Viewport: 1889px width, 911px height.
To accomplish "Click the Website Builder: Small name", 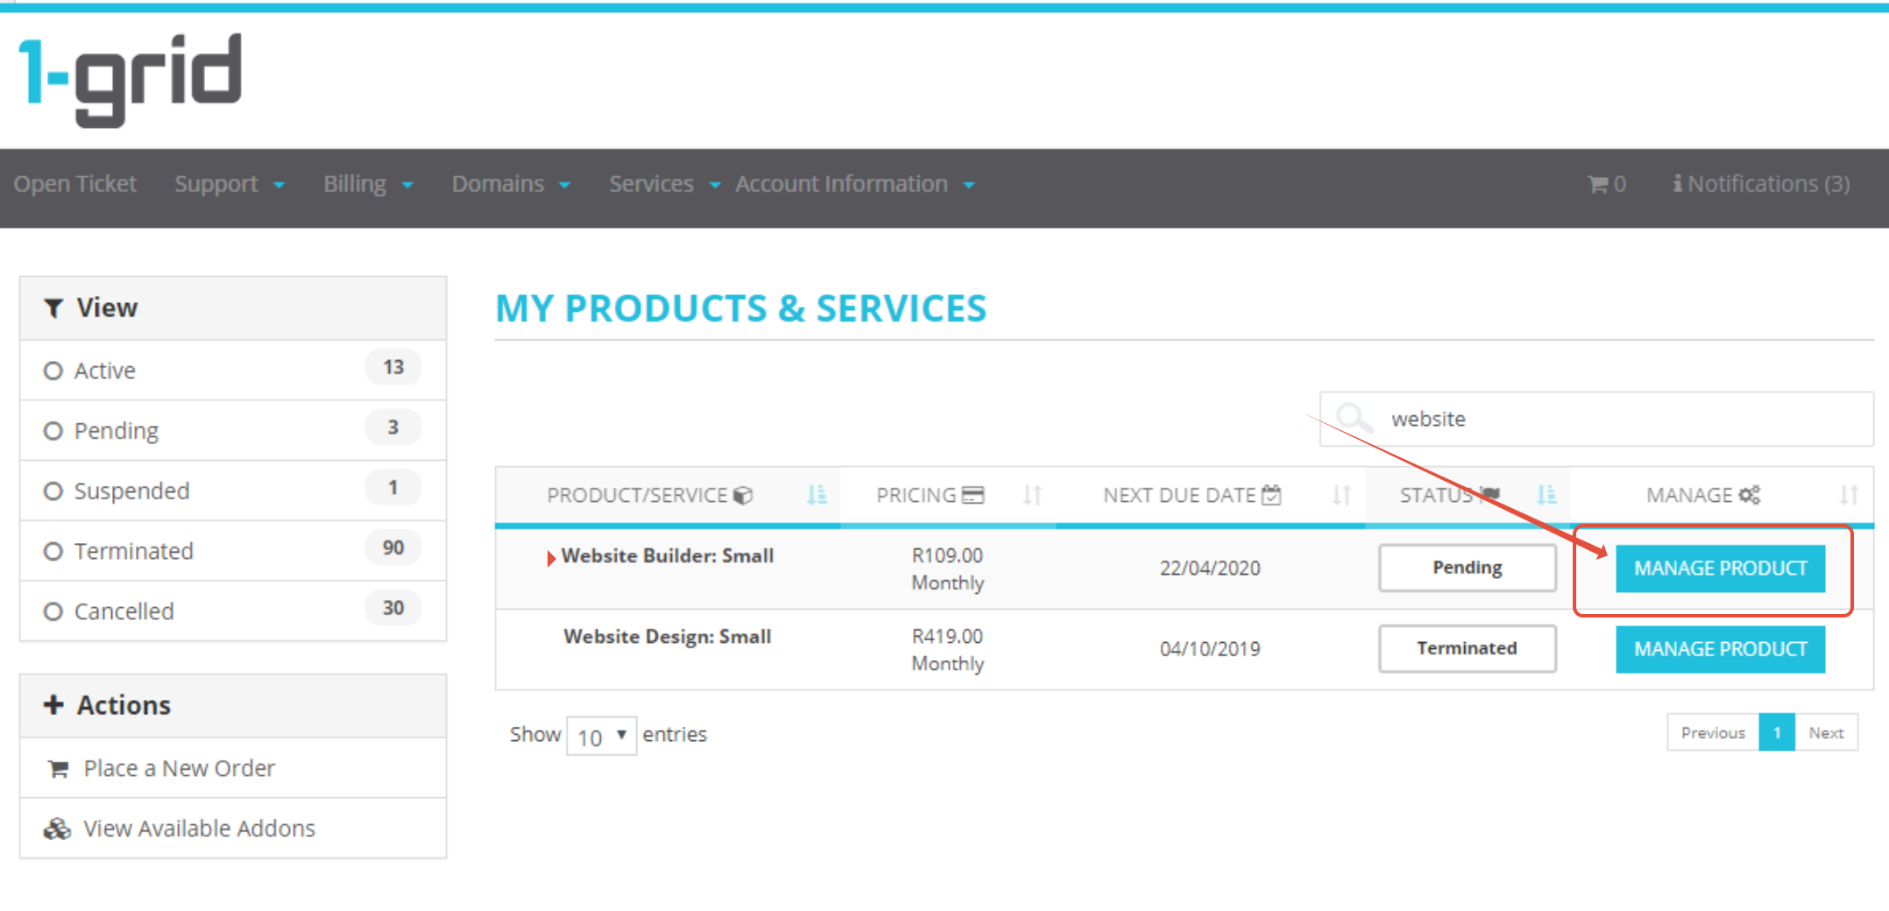I will [x=667, y=556].
